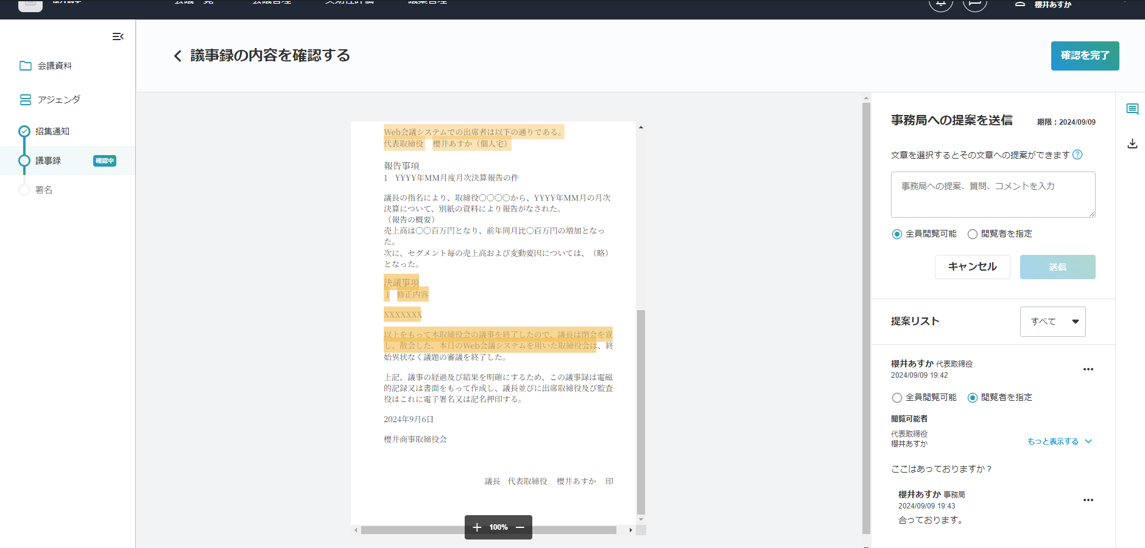
Task: Collapse the left sidebar menu
Action: (x=118, y=36)
